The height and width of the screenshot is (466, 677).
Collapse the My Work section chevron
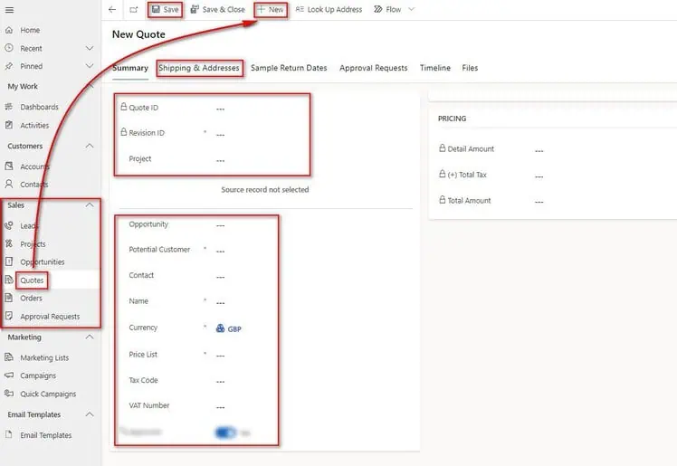(91, 86)
